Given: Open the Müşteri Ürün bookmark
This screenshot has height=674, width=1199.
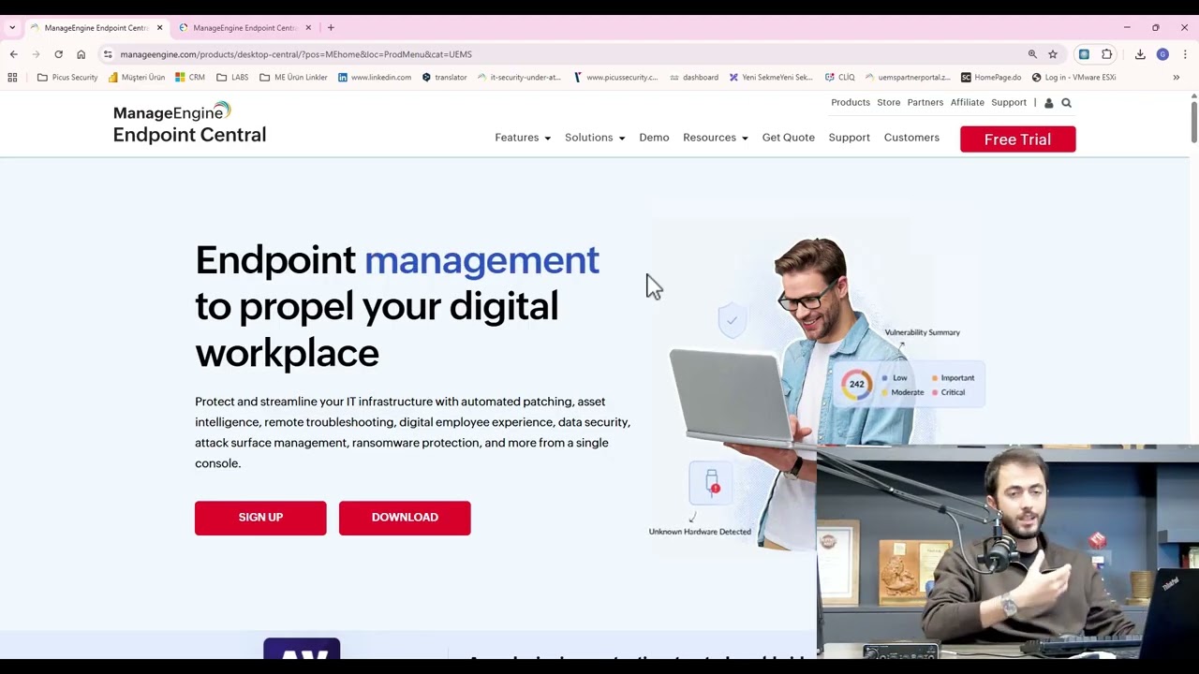Looking at the screenshot, I should click(137, 78).
